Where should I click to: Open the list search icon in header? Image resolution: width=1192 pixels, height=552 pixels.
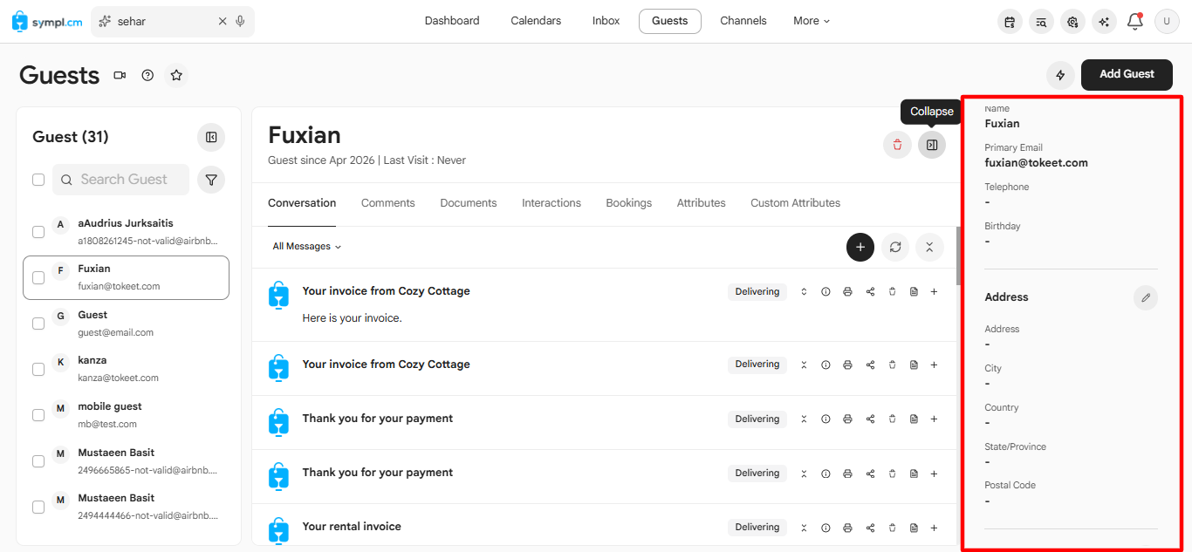[1041, 22]
